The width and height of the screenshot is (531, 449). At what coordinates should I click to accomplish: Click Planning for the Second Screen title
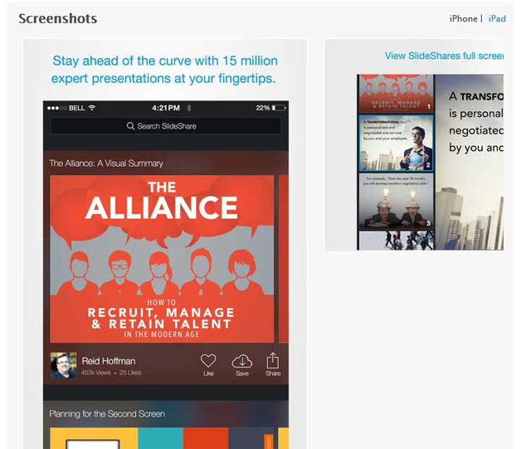click(x=107, y=414)
